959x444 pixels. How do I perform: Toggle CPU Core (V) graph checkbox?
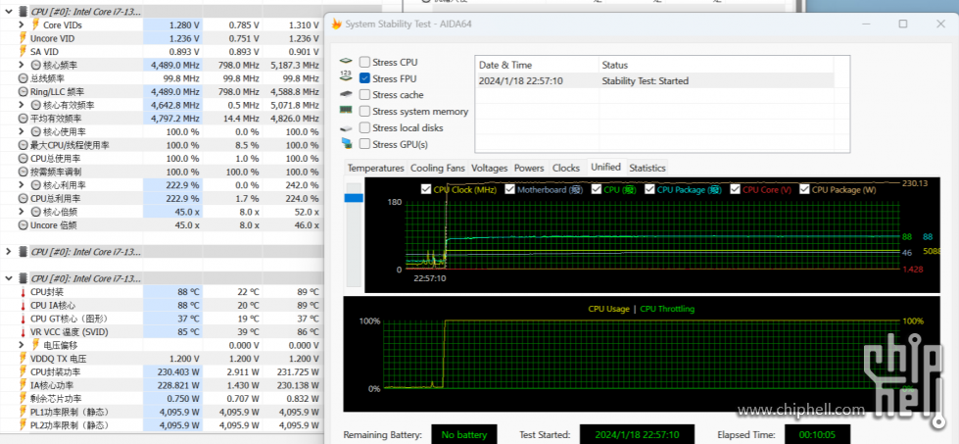735,189
